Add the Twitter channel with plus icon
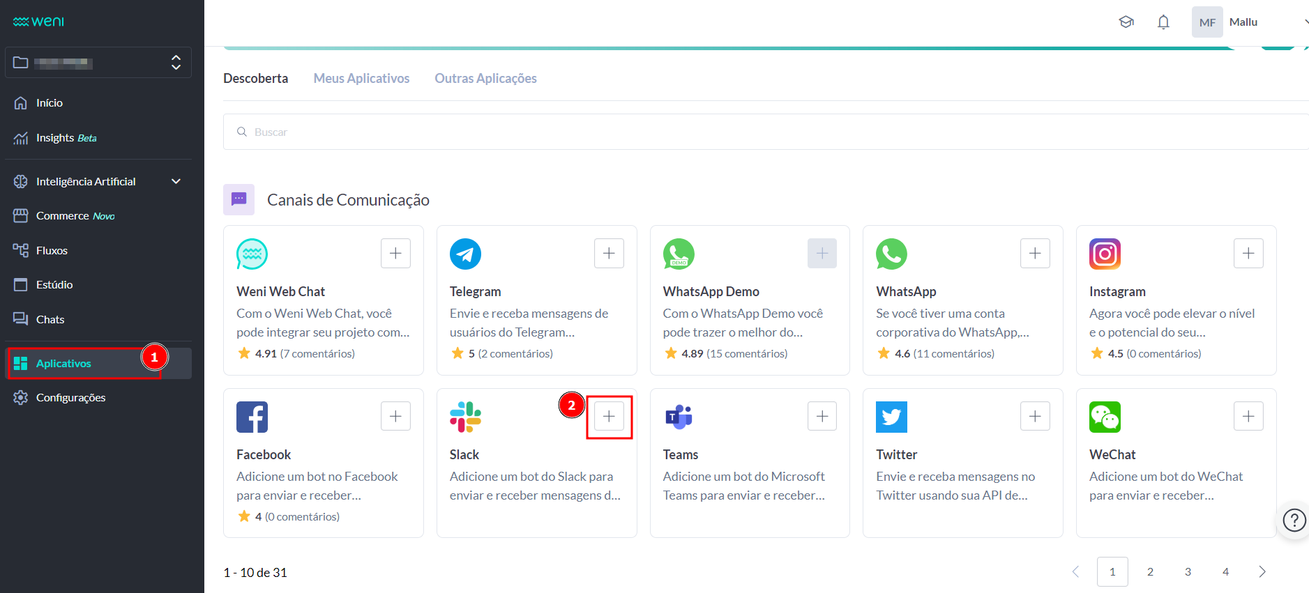 click(1035, 417)
